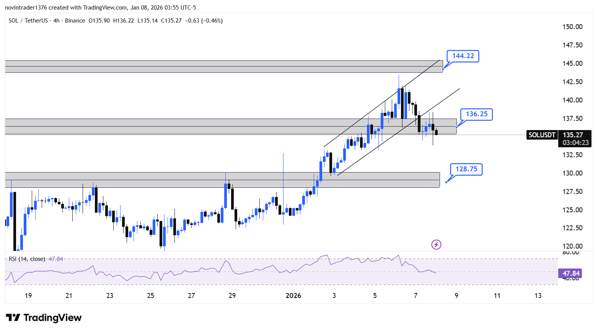
Task: Click the date 27 on time axis
Action: 191,296
